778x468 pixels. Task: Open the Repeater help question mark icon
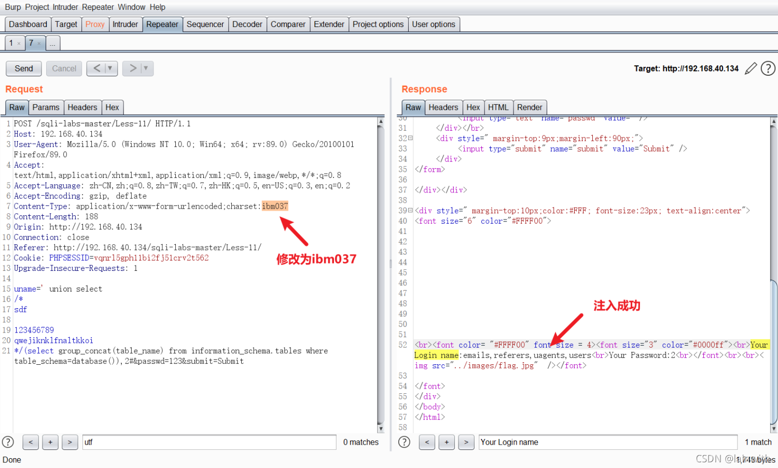[x=768, y=68]
